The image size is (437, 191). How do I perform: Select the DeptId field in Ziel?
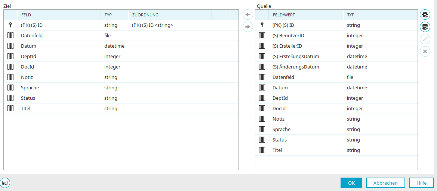[x=28, y=56]
